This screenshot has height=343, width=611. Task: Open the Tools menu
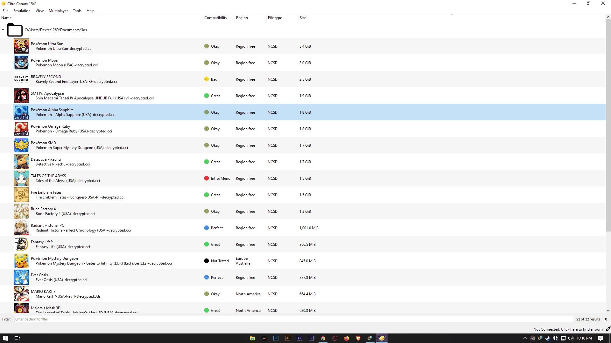77,10
